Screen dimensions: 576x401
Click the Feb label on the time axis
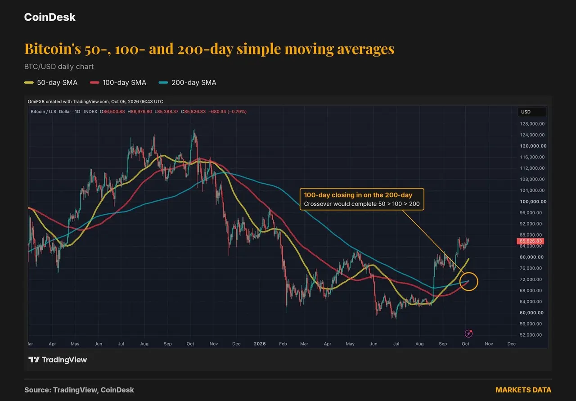pos(284,344)
